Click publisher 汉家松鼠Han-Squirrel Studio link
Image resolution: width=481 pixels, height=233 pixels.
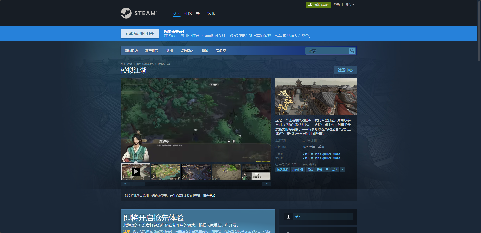click(321, 158)
